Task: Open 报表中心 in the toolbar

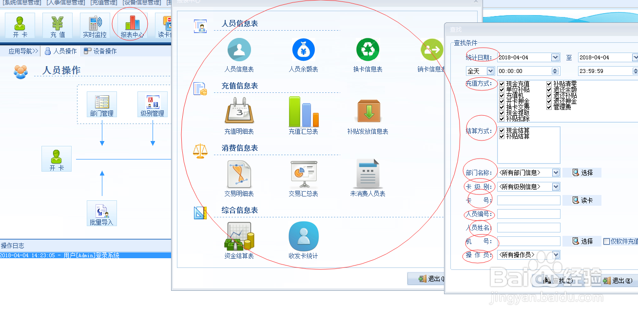Action: point(132,26)
